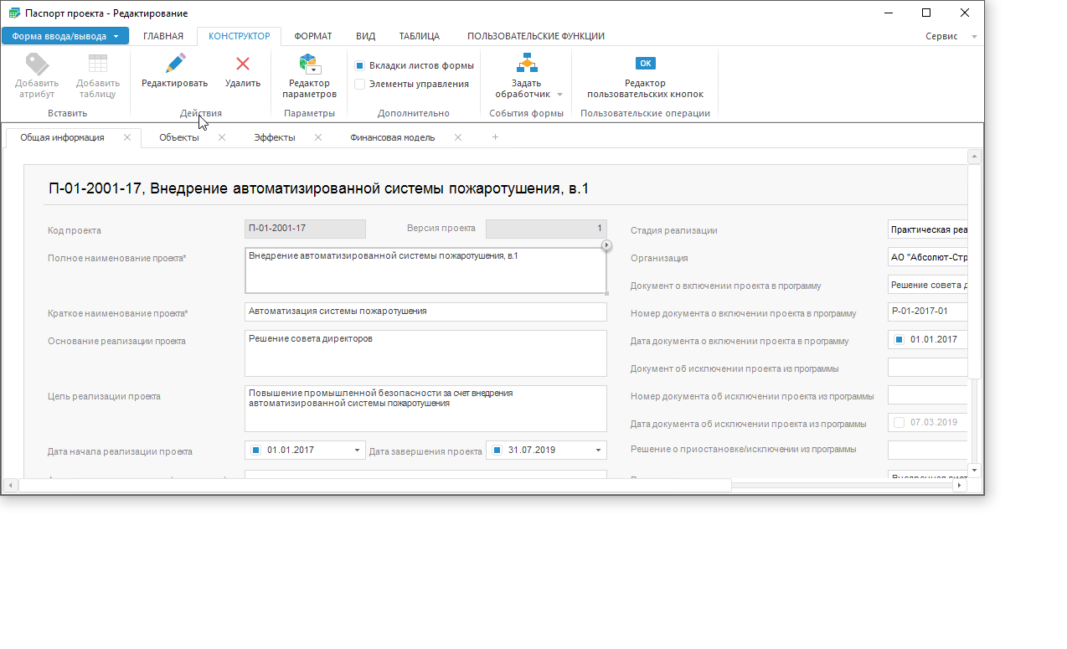Click the Краткое наименование проекта field
1067x649 pixels.
[425, 312]
